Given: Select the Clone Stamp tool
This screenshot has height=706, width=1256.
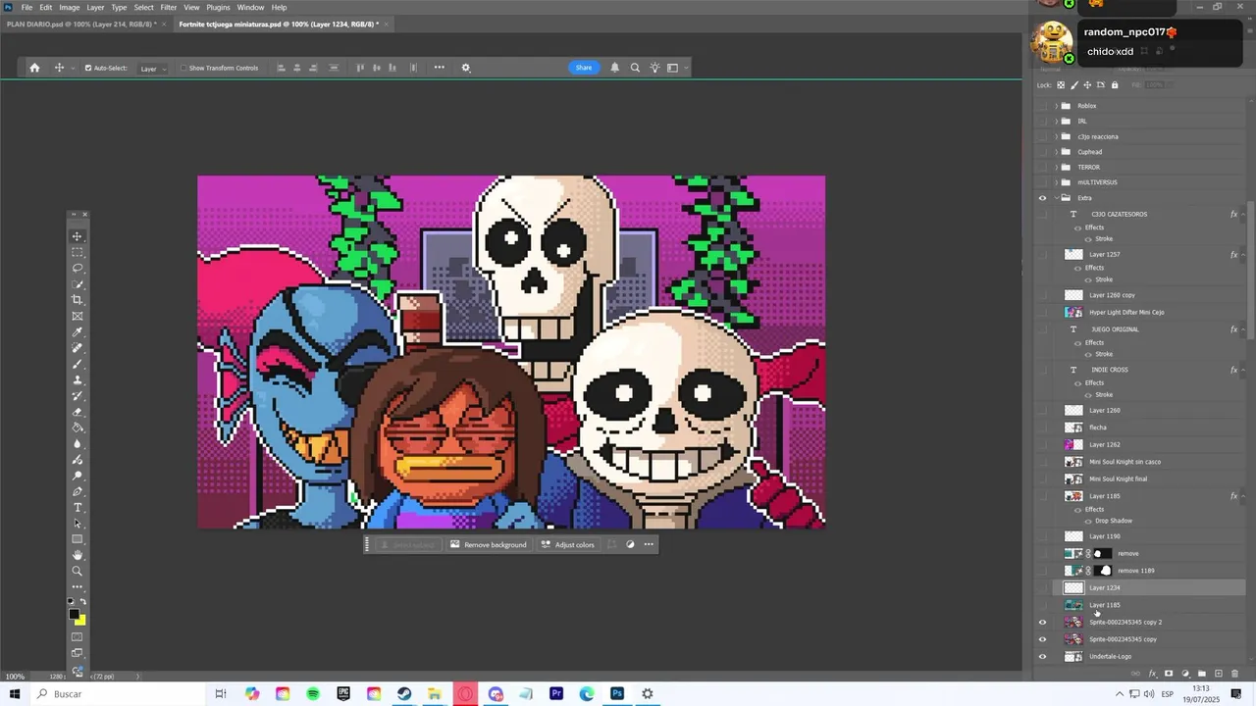Looking at the screenshot, I should [78, 380].
